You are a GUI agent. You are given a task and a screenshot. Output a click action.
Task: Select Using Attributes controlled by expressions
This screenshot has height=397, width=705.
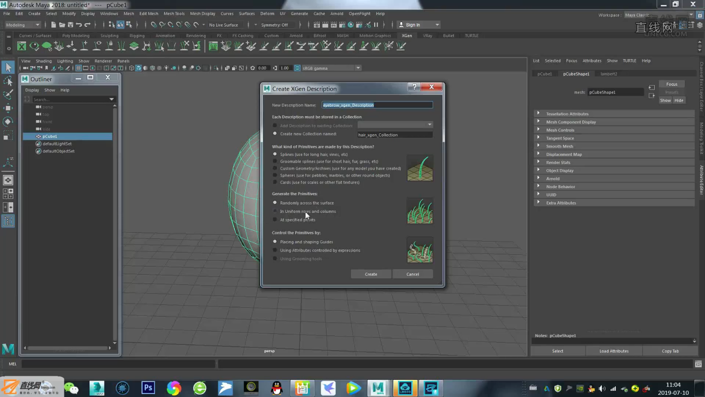pos(275,250)
